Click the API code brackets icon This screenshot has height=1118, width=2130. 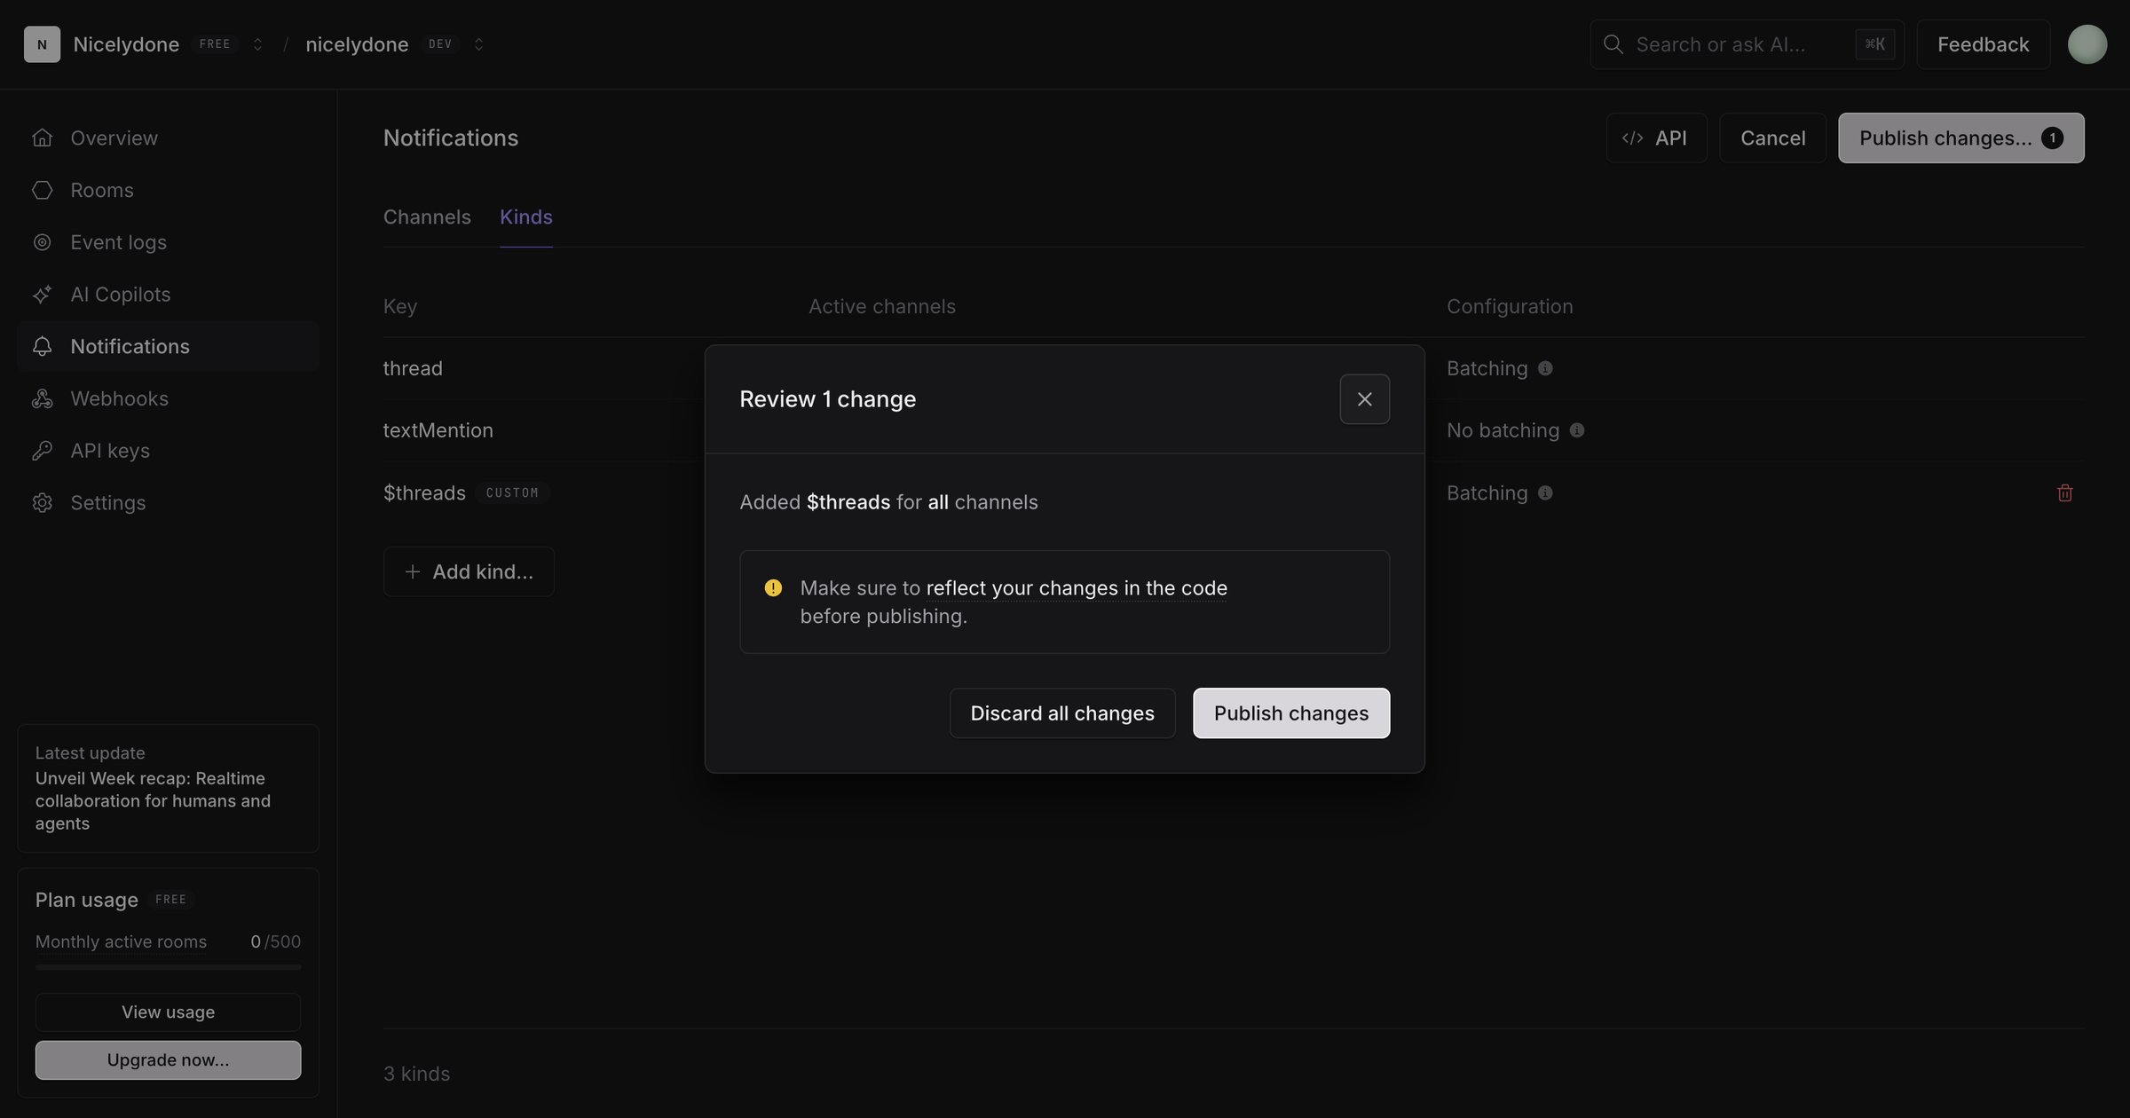coord(1632,138)
